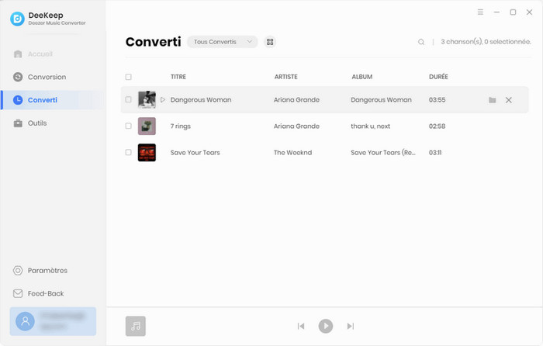
Task: Click the 3 chanson(s) selection status
Action: coord(486,42)
